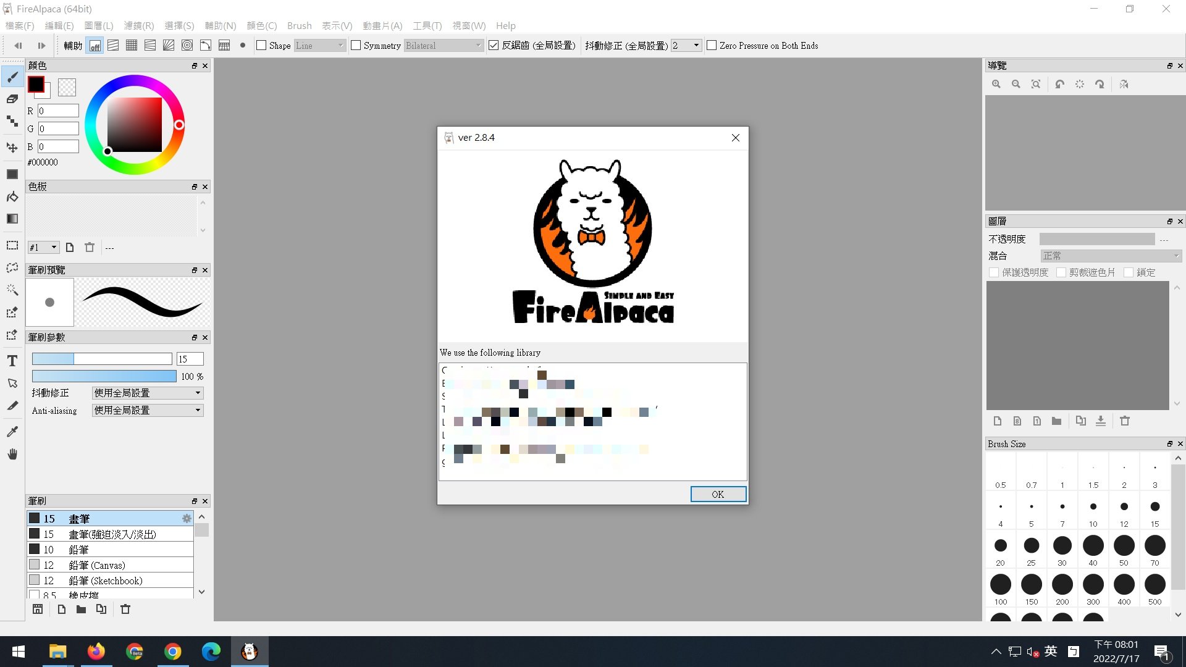1186x667 pixels.
Task: Select the Brush tool in left toolbar
Action: click(x=12, y=77)
